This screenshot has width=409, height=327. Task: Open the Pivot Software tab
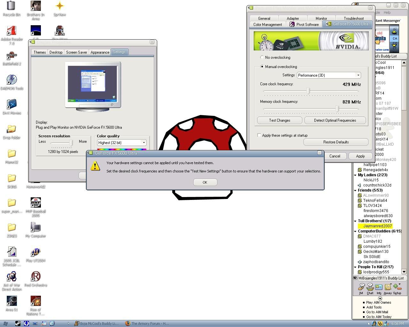pos(304,25)
